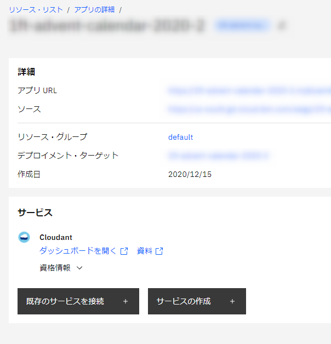Click external-link icon next to 資料
Image resolution: width=331 pixels, height=344 pixels.
click(x=159, y=251)
